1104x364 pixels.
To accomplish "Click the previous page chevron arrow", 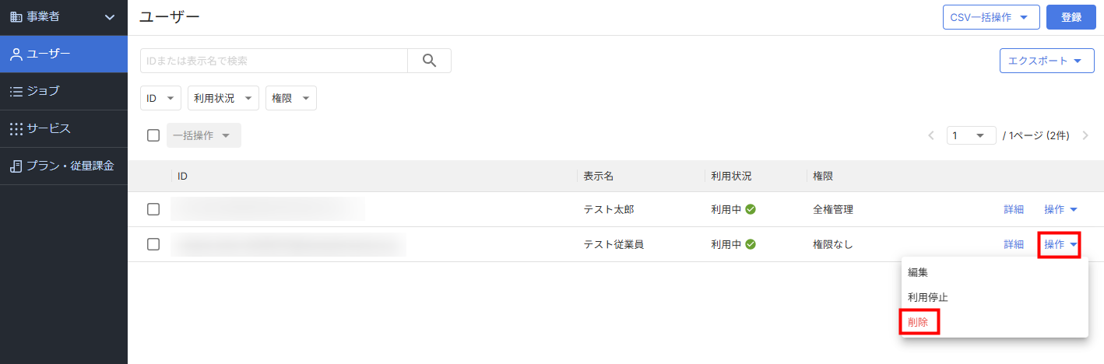I will 931,135.
